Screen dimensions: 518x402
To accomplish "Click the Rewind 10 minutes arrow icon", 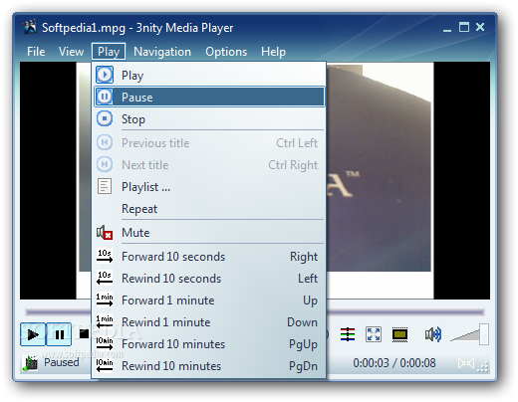I will 105,365.
